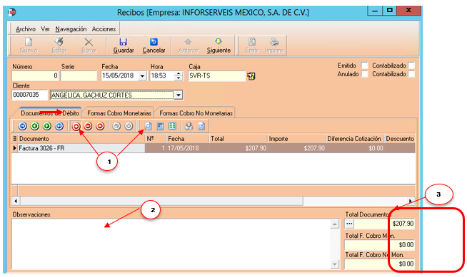467x277 pixels.
Task: Go to previous row green arrow
Action: point(35,126)
